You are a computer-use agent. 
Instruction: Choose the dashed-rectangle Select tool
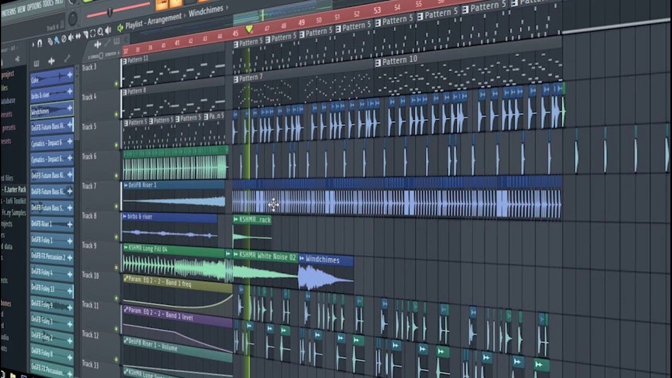coord(92,33)
